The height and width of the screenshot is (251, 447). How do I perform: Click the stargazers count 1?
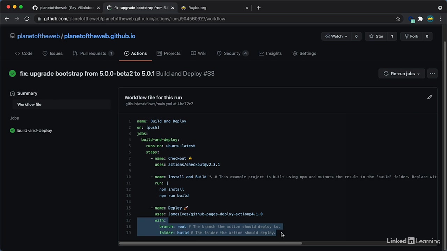coord(392,36)
